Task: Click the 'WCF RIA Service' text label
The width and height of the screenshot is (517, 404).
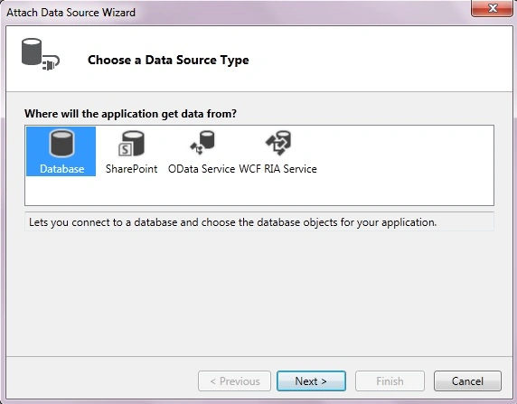Action: pyautogui.click(x=278, y=169)
